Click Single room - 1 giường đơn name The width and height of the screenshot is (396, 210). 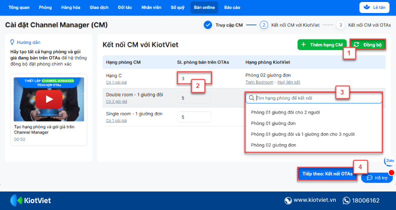(x=134, y=114)
